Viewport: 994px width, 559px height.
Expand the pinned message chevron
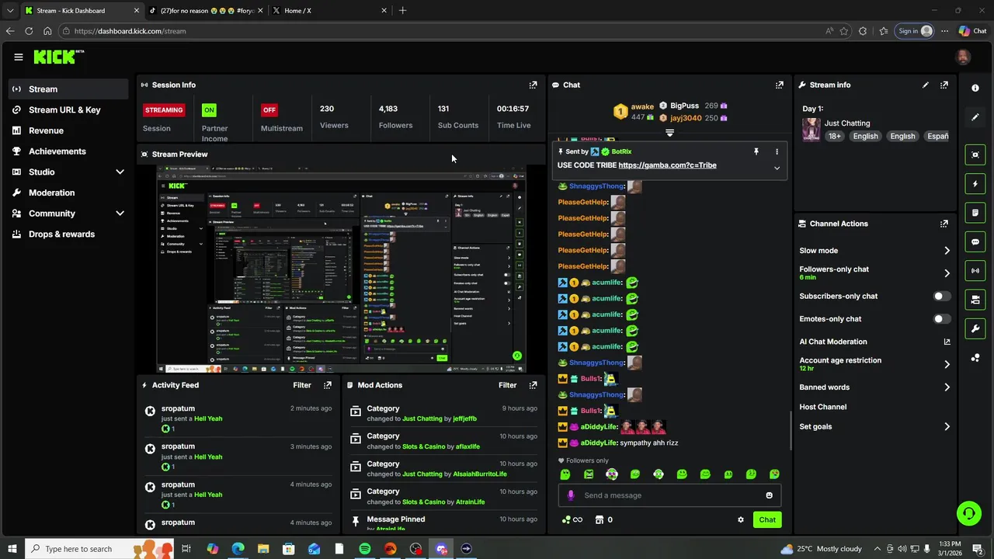[x=777, y=168]
